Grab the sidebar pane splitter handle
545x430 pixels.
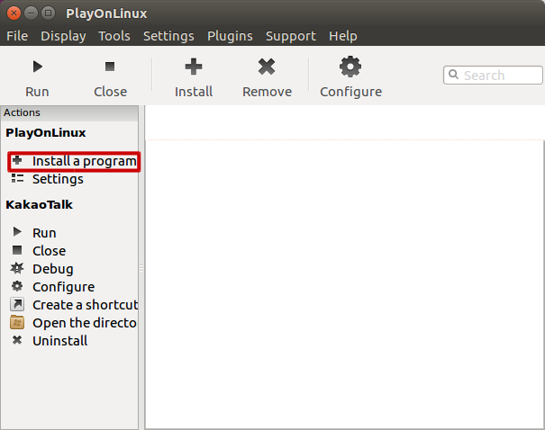pos(141,268)
